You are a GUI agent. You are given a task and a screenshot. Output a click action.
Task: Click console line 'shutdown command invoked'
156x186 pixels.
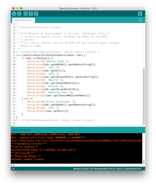click(x=27, y=159)
